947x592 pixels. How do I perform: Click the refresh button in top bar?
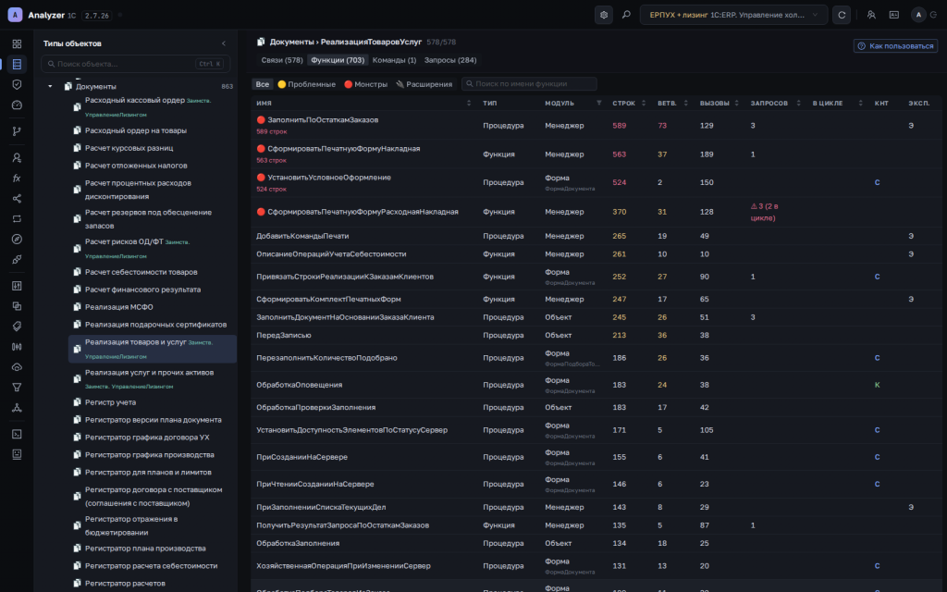pyautogui.click(x=842, y=15)
